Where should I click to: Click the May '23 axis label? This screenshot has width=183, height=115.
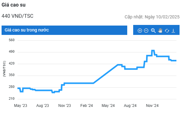click(x=21, y=106)
